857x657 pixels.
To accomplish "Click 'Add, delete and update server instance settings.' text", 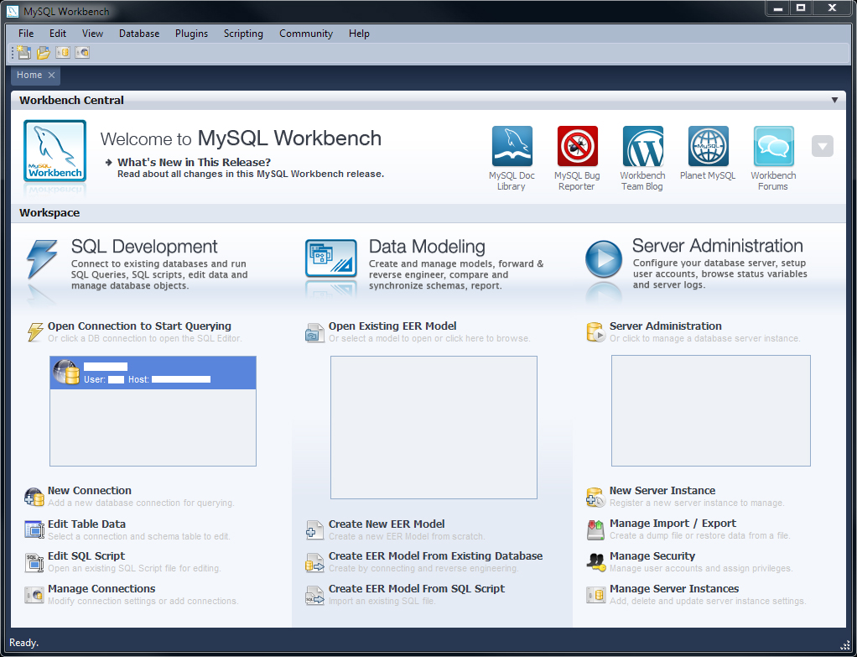I will [x=708, y=601].
